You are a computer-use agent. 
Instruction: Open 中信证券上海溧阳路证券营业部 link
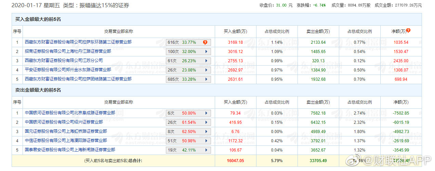(x=66, y=141)
